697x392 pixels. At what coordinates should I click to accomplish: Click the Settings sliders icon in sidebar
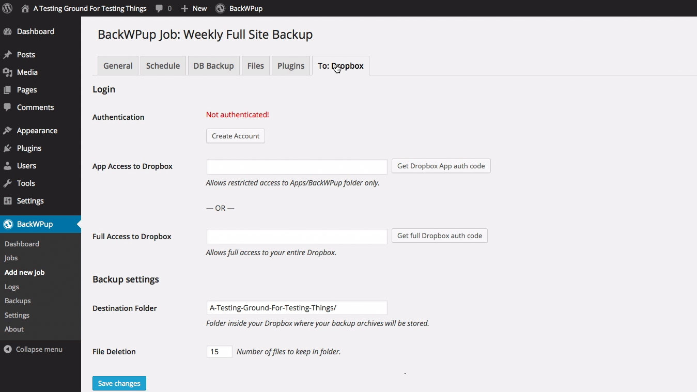7,201
